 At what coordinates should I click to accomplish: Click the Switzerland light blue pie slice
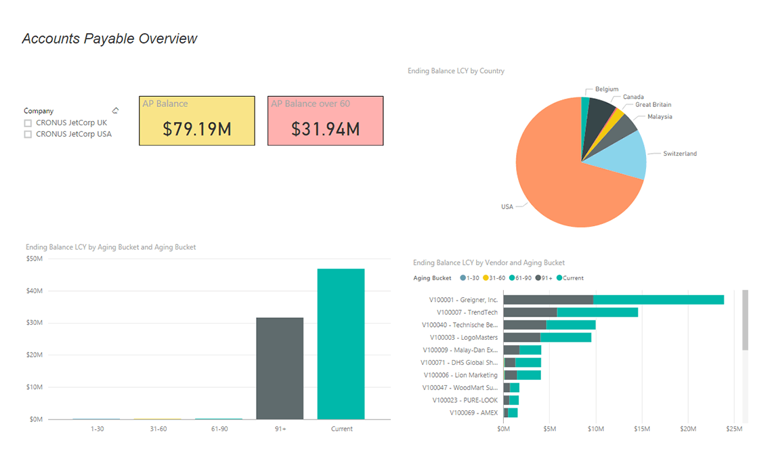click(x=623, y=156)
